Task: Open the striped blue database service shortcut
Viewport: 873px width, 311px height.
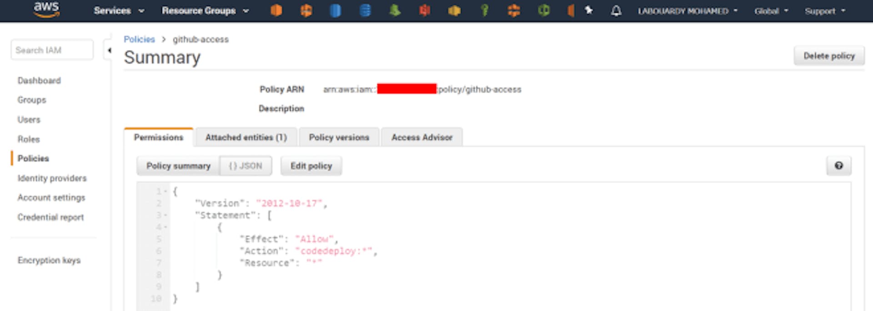Action: (x=365, y=10)
